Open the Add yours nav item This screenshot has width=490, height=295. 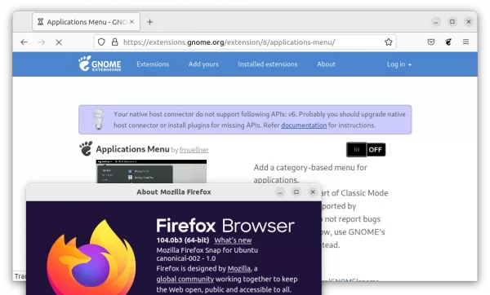coord(203,64)
